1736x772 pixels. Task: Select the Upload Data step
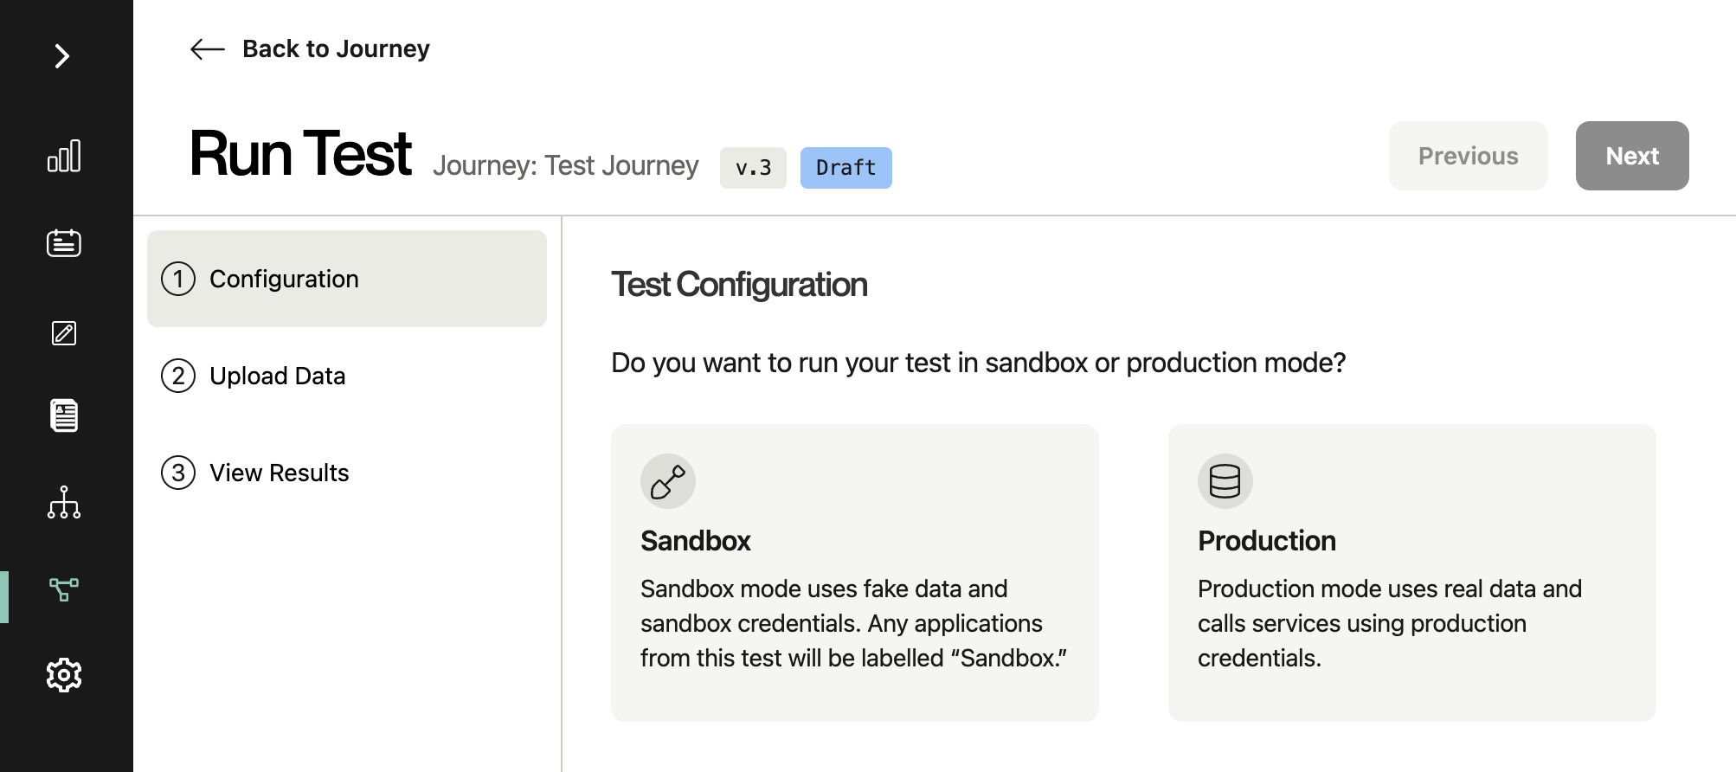click(x=347, y=376)
